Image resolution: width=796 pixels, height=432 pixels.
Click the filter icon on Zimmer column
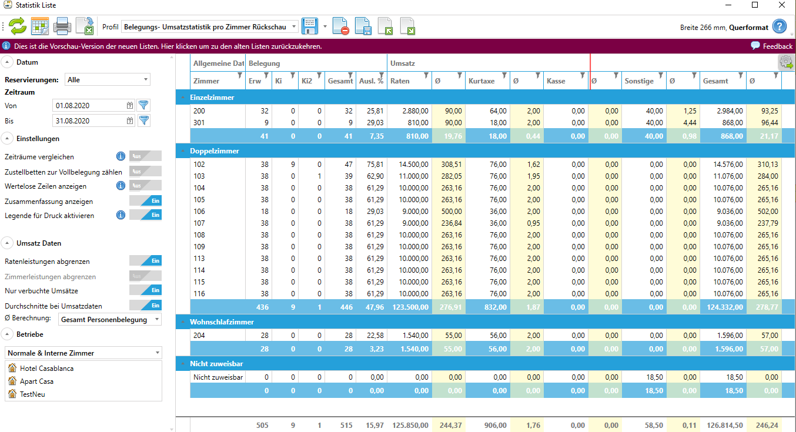click(x=240, y=75)
